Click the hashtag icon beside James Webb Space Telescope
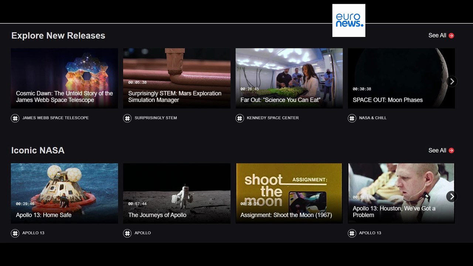The image size is (473, 266). (15, 118)
